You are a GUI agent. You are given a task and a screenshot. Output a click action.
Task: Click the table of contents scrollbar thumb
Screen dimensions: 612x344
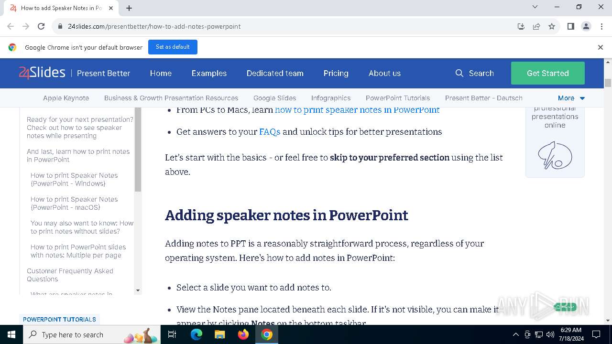click(138, 150)
